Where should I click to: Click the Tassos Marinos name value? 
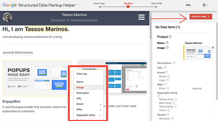(x=193, y=43)
